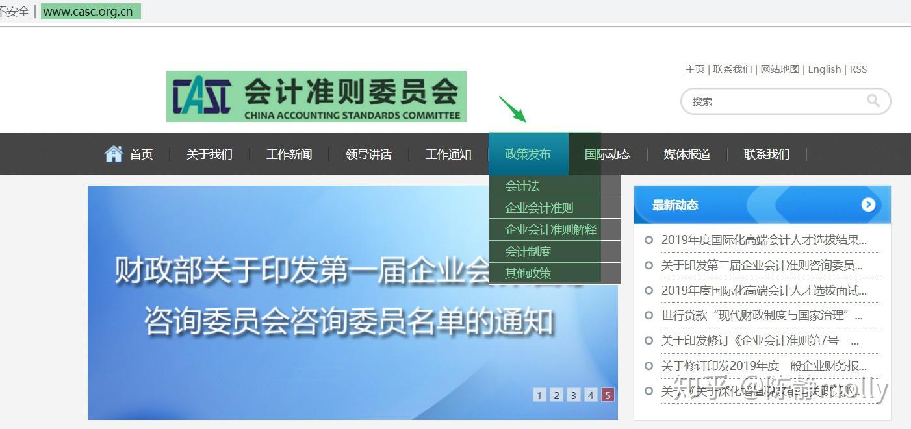Visit 联系我们 from the top link row
911x429 pixels.
point(732,69)
